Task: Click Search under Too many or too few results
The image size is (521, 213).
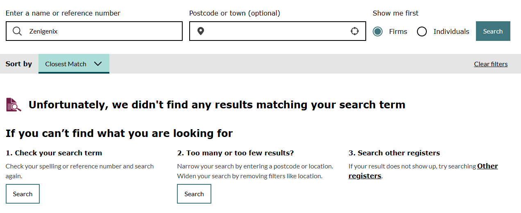Action: coord(194,194)
